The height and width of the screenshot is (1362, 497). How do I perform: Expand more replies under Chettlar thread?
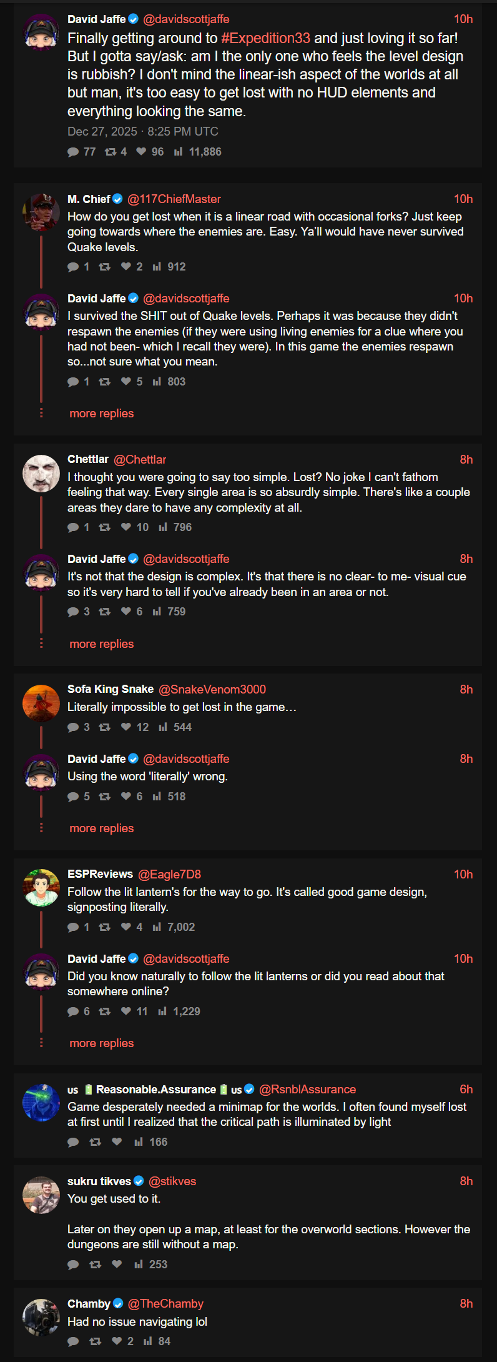[x=102, y=644]
